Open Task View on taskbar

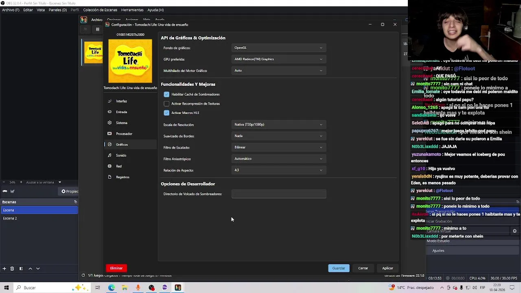(x=98, y=288)
